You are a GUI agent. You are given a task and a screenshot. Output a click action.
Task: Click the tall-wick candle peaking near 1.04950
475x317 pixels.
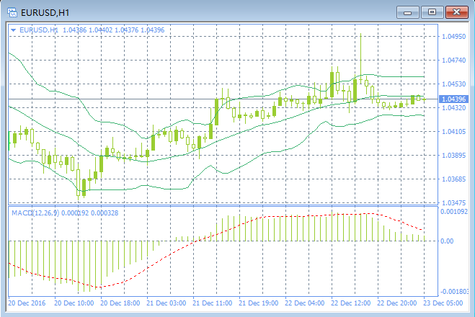361,58
